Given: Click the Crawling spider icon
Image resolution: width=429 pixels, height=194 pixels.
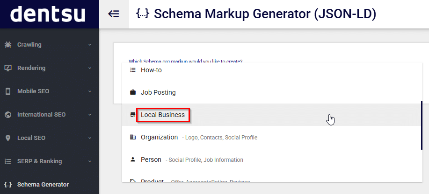Looking at the screenshot, I should click(x=8, y=45).
